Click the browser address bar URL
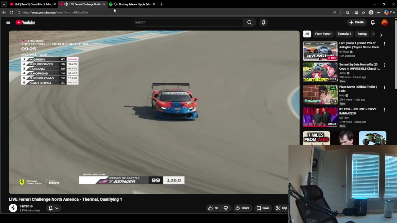 click(55, 12)
